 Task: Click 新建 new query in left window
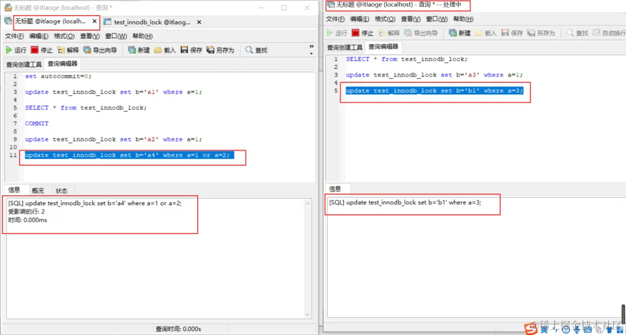coord(139,50)
